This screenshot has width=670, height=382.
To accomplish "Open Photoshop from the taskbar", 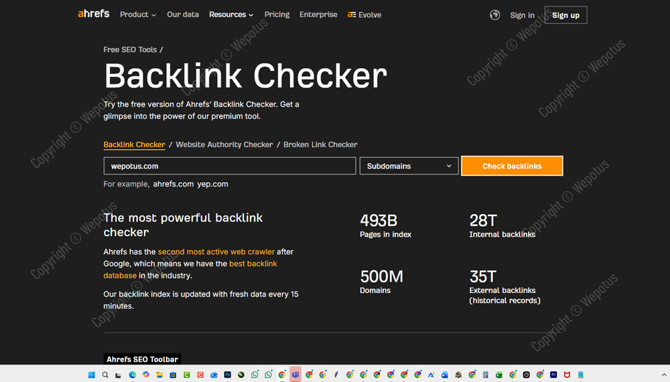I will [x=227, y=375].
